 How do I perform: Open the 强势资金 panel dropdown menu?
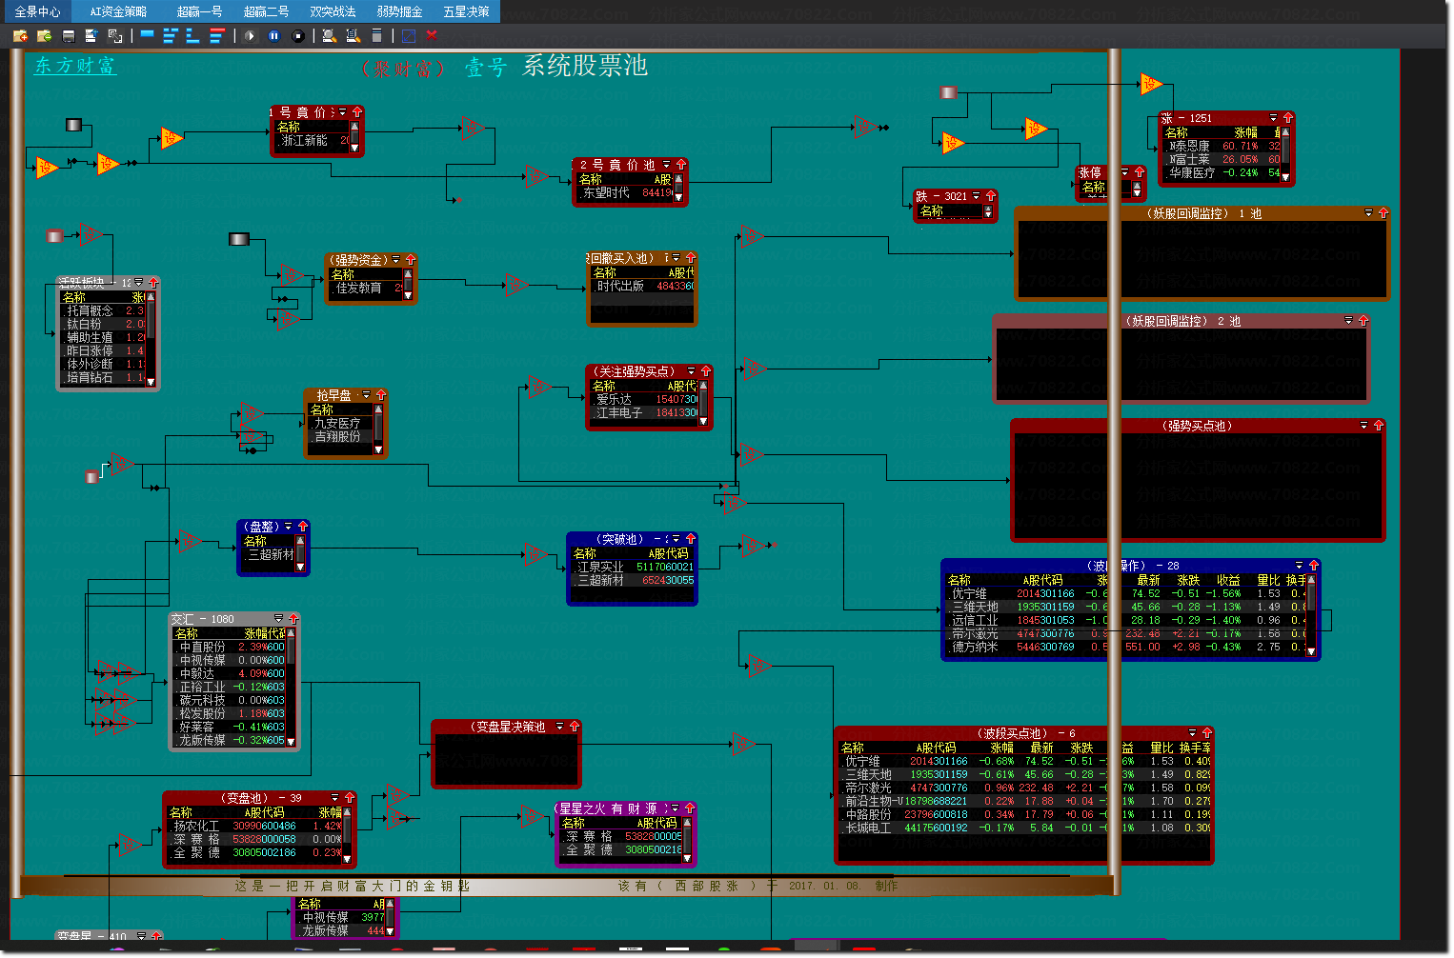[x=396, y=259]
